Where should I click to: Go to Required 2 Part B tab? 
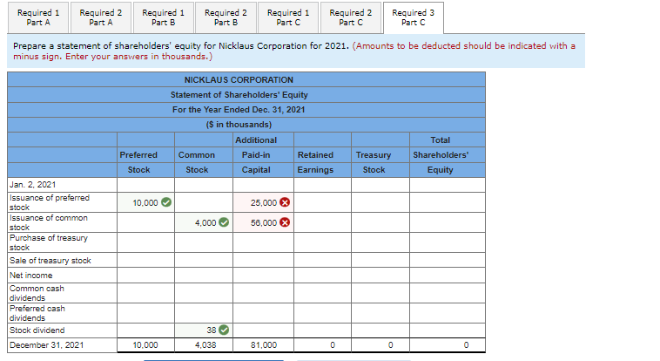click(226, 17)
